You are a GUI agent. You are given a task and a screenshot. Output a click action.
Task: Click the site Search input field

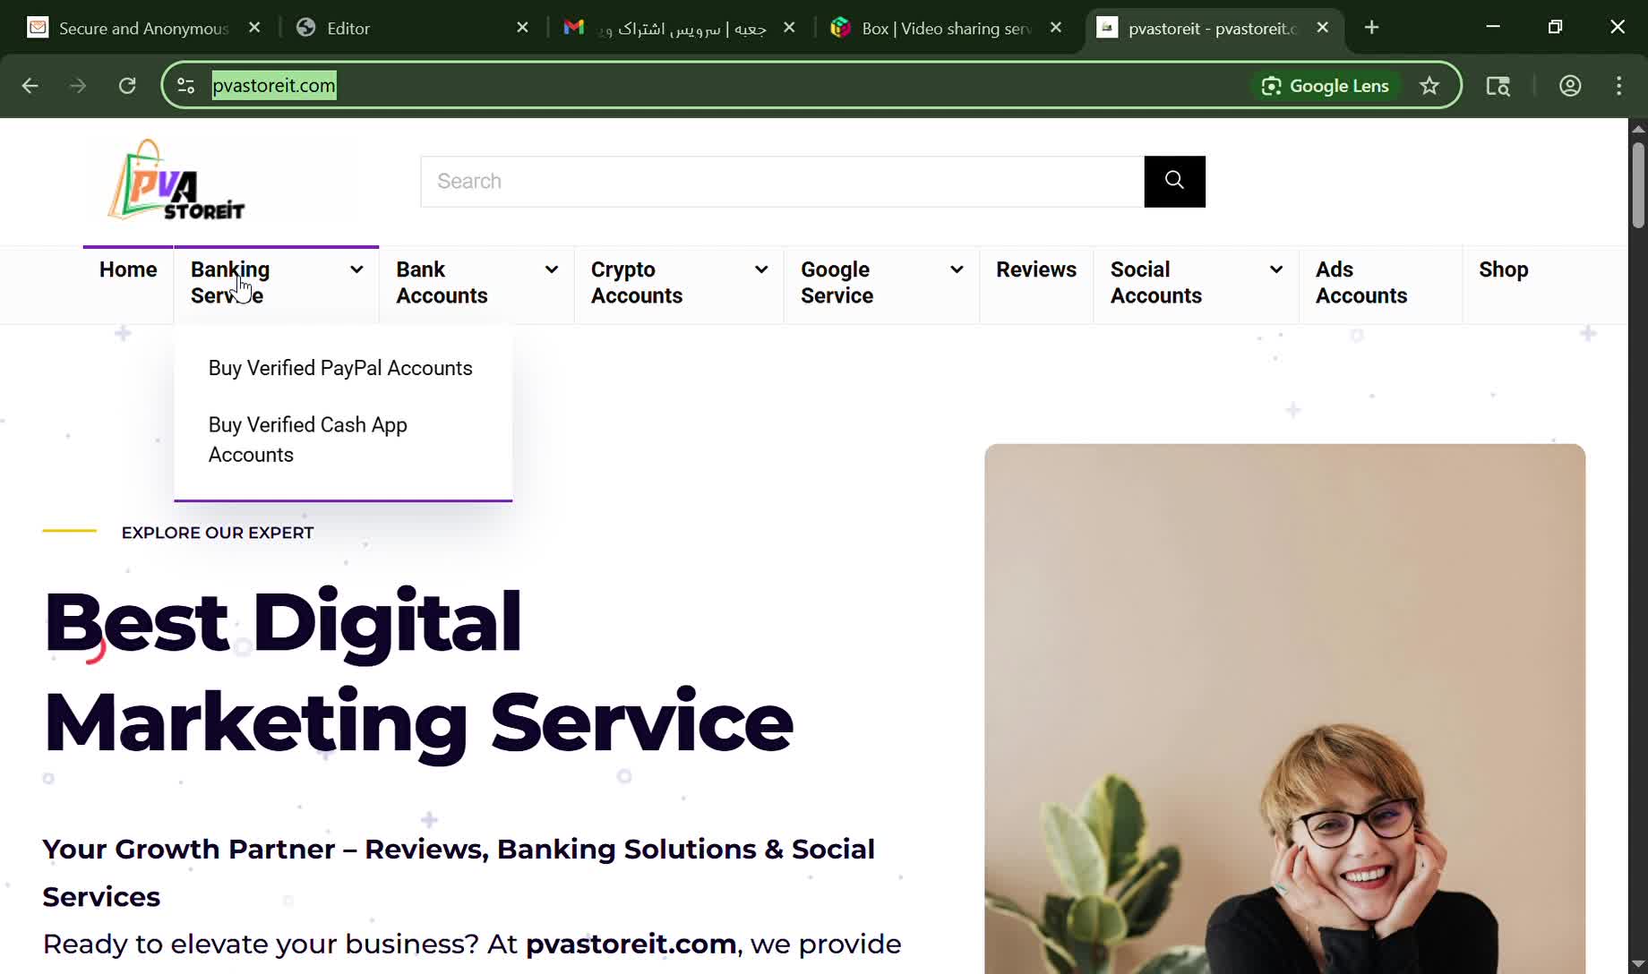pyautogui.click(x=783, y=182)
